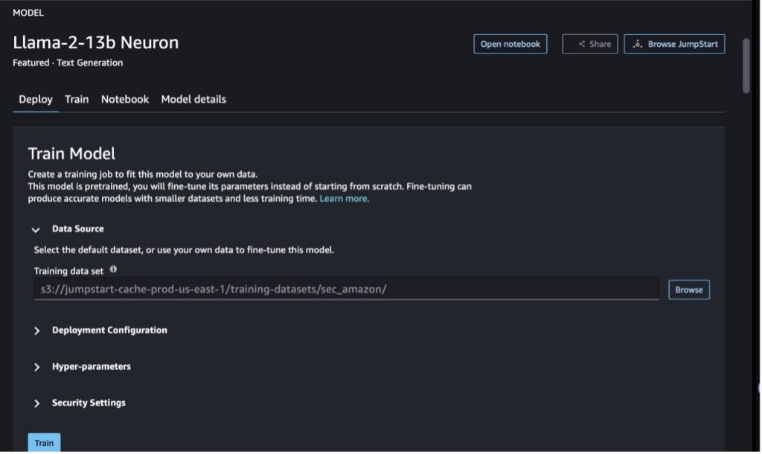
Task: Collapse the Data Source section
Action: [x=36, y=230]
